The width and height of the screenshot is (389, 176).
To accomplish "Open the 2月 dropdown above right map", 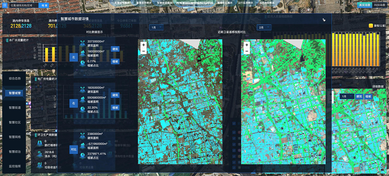I will point(263,28).
